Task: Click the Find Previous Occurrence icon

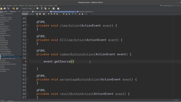Action: (51, 14)
